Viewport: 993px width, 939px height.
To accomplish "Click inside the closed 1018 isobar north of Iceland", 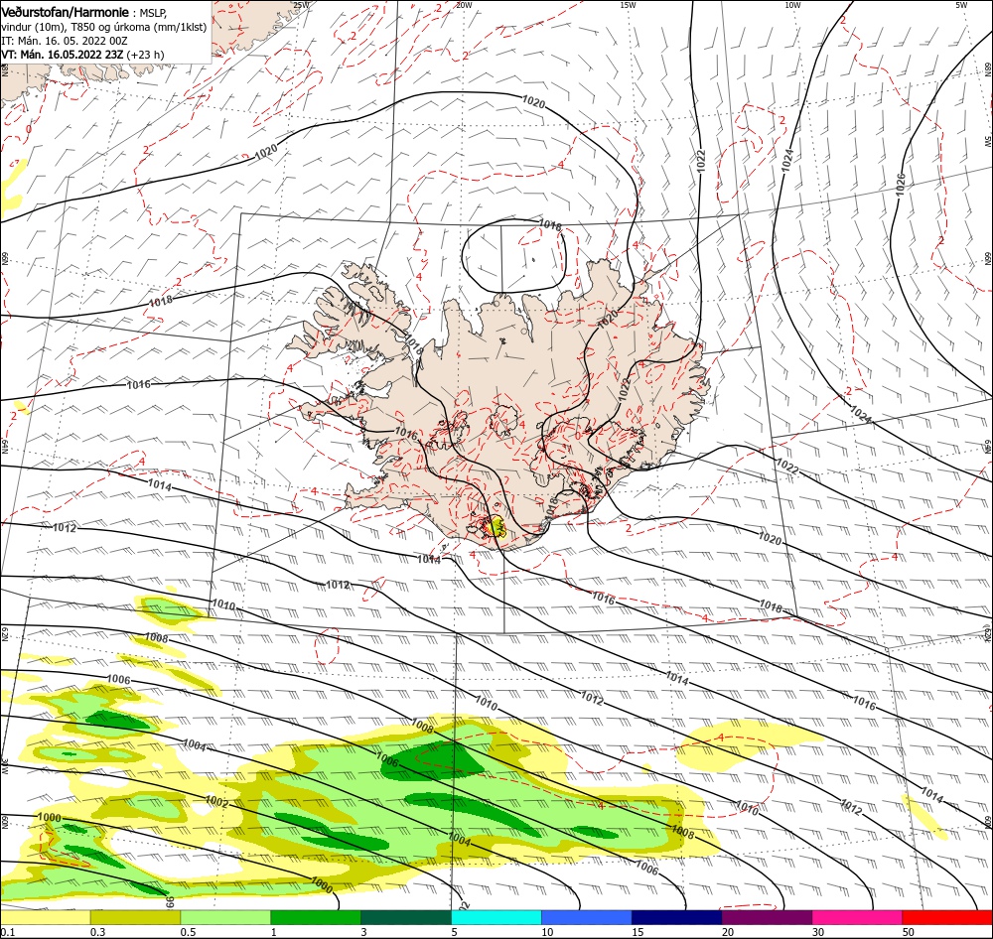I will 514,256.
